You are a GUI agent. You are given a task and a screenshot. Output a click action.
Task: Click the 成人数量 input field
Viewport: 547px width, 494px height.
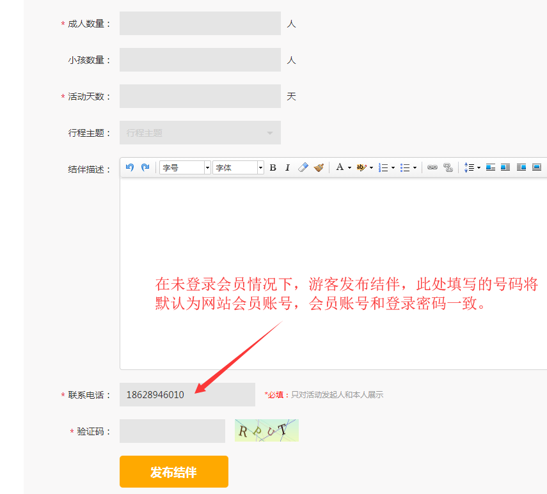point(200,24)
